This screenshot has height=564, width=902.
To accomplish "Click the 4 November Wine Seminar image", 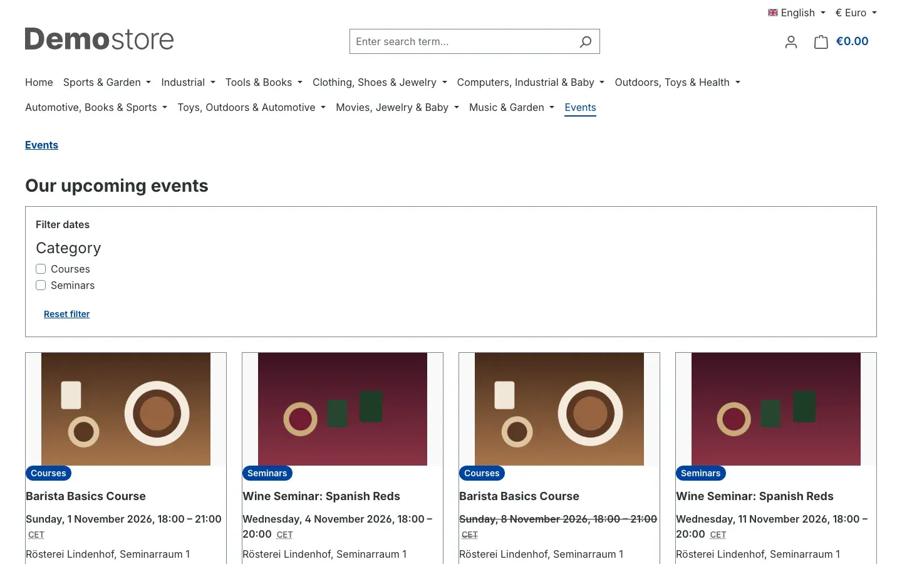I will coord(343,409).
